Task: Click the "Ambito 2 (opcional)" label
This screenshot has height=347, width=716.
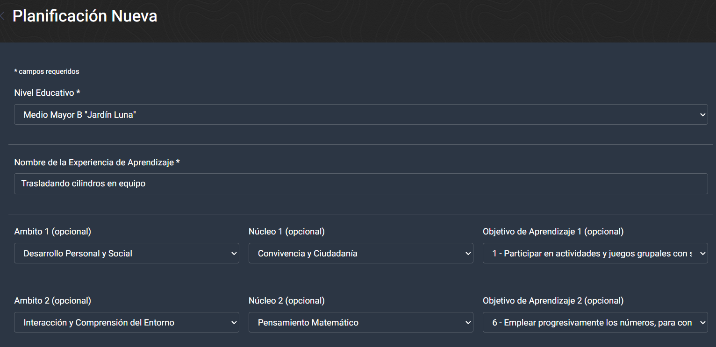Action: tap(53, 300)
